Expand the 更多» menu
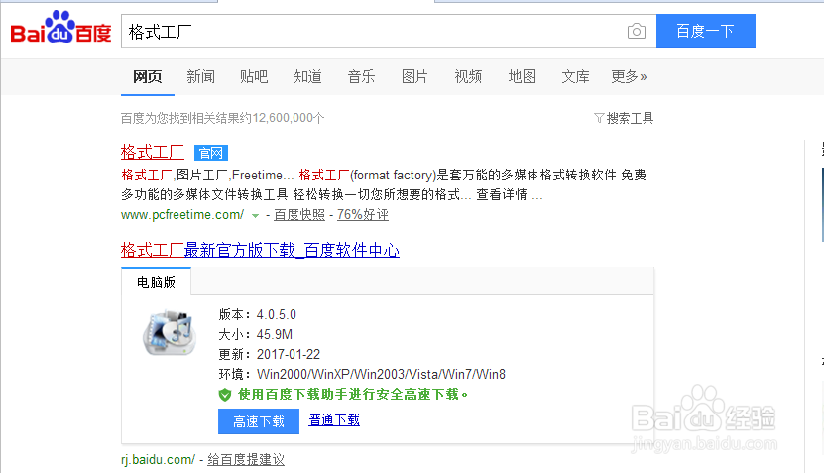Viewport: 824px width, 473px height. click(629, 76)
